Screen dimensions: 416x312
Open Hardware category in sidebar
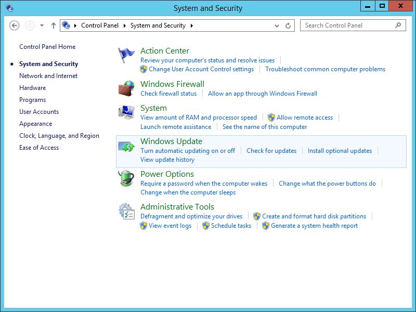(32, 88)
